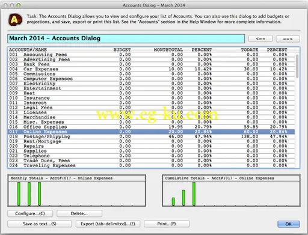Click the Accounts app icon with letter A
The width and height of the screenshot is (308, 235).
[15, 20]
